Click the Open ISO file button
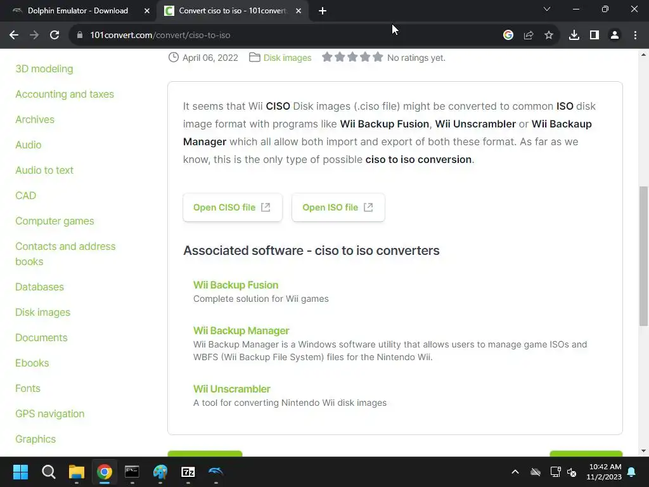 338,207
